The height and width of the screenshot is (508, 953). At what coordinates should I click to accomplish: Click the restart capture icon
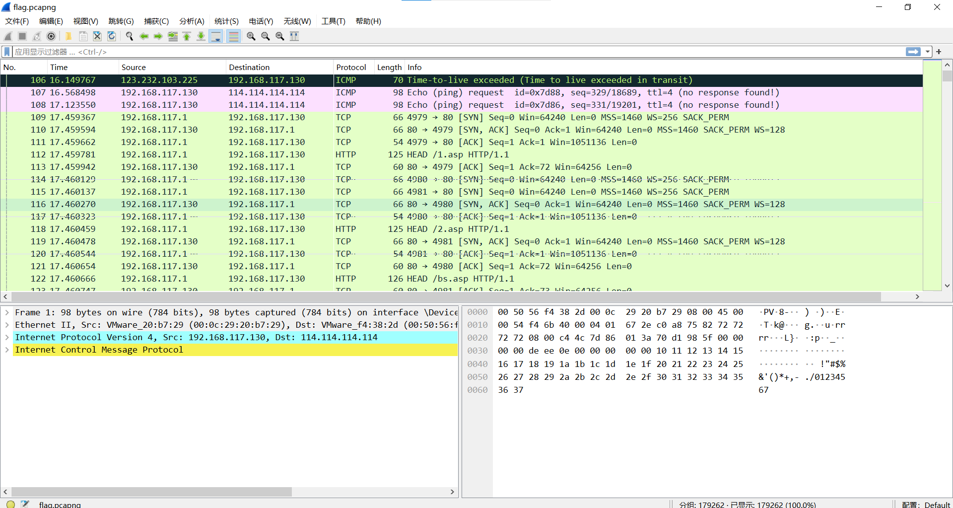(x=37, y=36)
